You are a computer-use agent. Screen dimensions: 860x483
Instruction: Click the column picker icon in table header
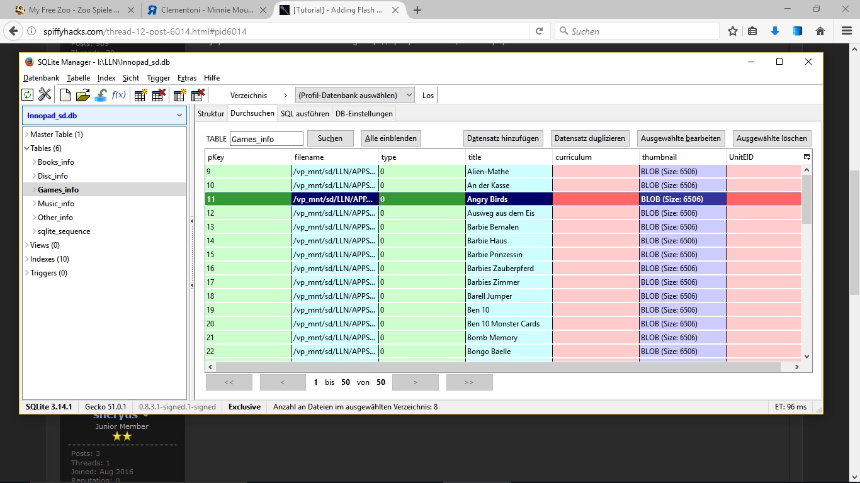(806, 157)
